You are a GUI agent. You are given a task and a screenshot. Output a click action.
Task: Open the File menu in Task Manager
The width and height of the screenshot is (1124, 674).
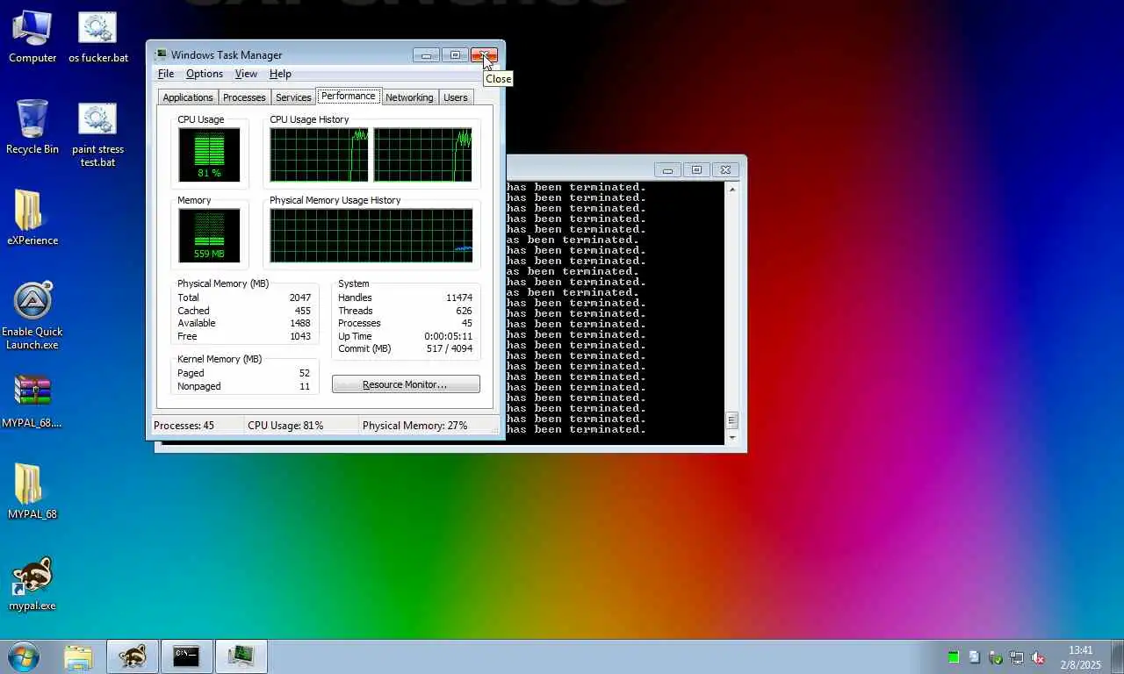click(x=165, y=74)
